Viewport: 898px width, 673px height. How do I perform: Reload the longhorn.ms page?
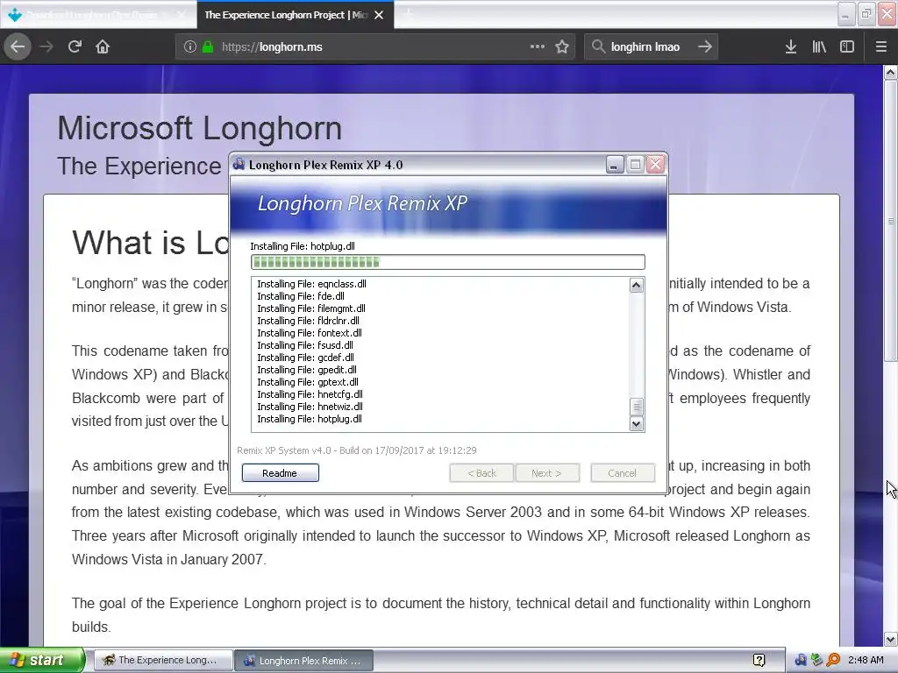[x=75, y=46]
